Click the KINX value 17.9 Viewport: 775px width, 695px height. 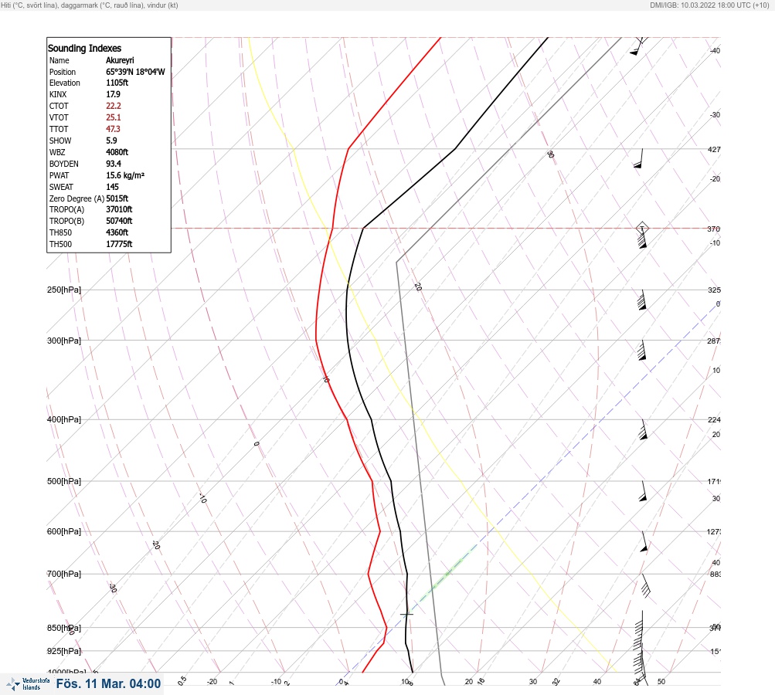pos(113,94)
